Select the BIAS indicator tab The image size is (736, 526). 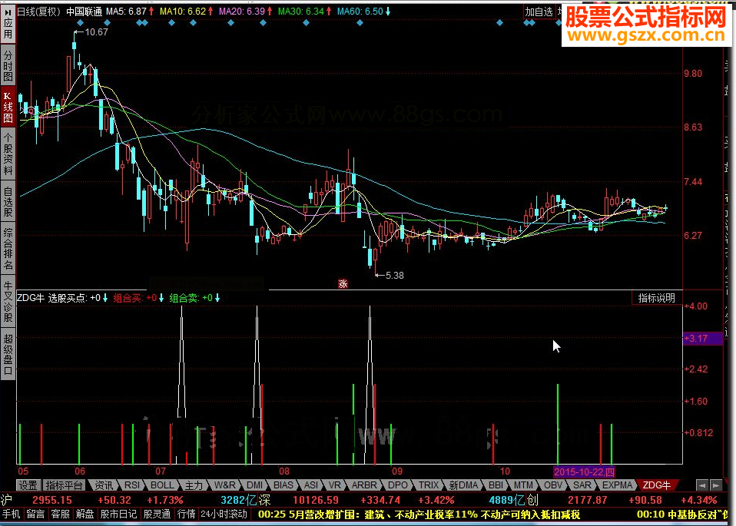[283, 485]
